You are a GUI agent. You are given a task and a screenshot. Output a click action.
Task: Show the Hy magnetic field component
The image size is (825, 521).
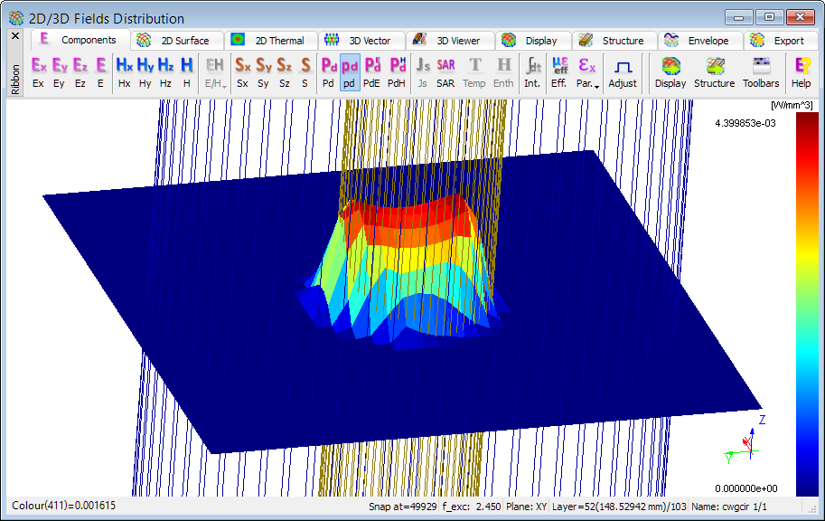[x=145, y=71]
